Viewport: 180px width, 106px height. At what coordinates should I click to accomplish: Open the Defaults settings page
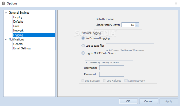point(18,22)
